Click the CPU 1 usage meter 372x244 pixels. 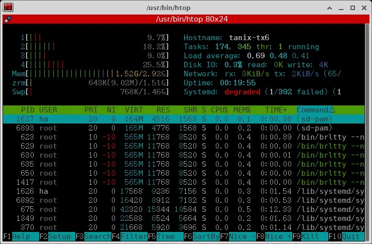click(94, 38)
